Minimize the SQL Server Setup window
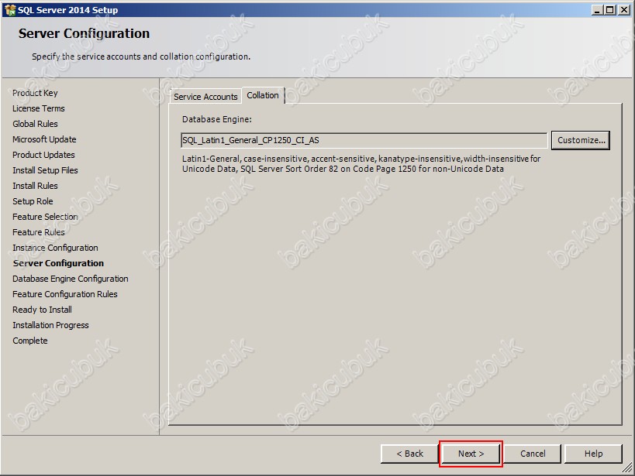The height and width of the screenshot is (476, 635). [596, 10]
